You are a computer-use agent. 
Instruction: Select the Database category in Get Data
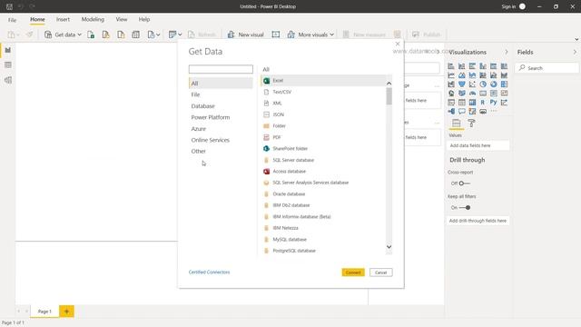click(203, 106)
